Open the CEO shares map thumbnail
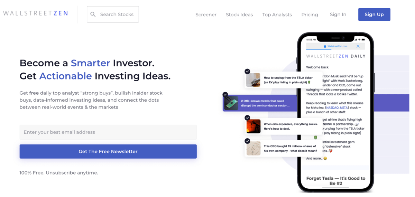 tap(253, 148)
